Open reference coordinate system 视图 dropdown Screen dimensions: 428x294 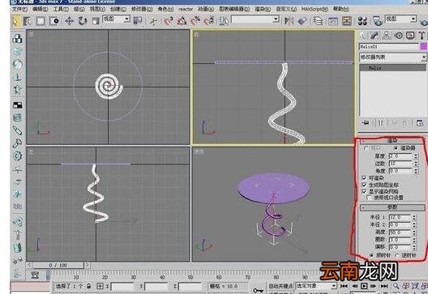click(116, 19)
